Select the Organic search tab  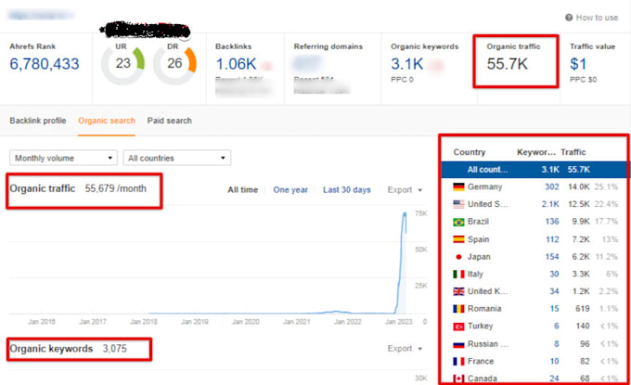pyautogui.click(x=107, y=121)
